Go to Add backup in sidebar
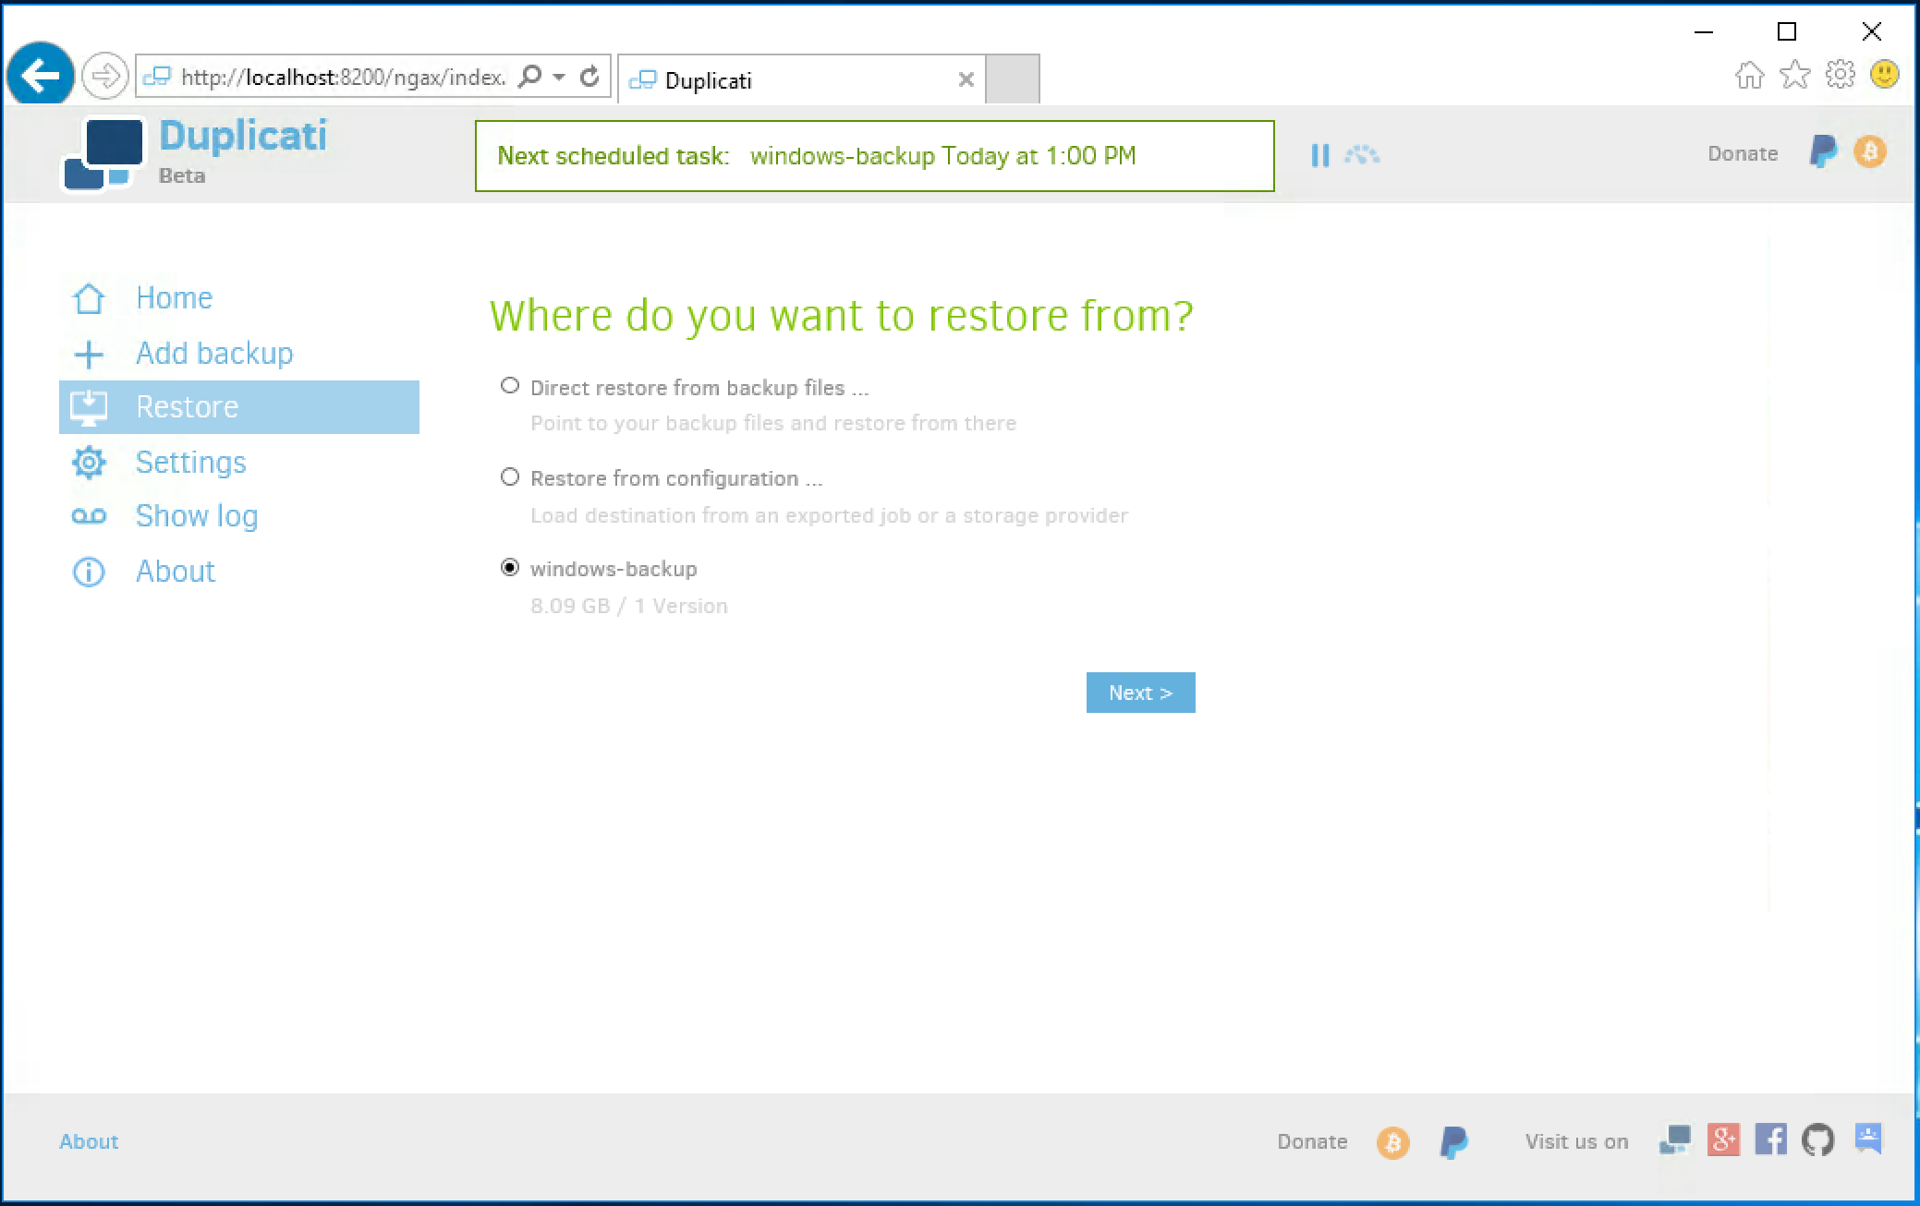 click(x=213, y=353)
